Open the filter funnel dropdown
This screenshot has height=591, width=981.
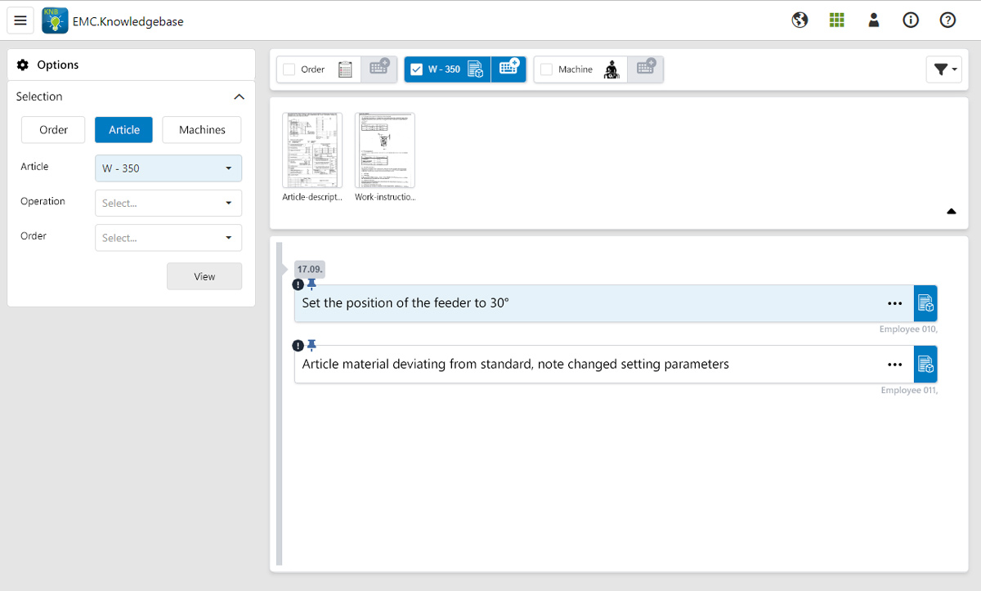[x=943, y=69]
